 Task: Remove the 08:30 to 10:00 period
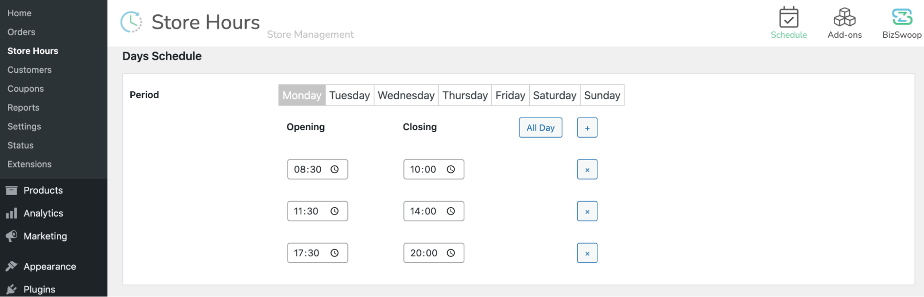(x=587, y=170)
